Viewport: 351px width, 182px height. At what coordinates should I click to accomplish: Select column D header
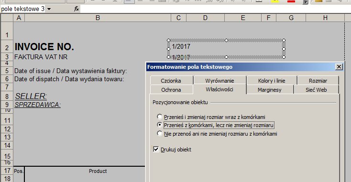[x=205, y=18]
